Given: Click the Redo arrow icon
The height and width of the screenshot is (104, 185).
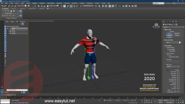Looking at the screenshot, I should 5,6.
